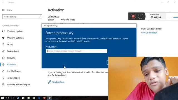Open Find My Device settings

coord(13,71)
